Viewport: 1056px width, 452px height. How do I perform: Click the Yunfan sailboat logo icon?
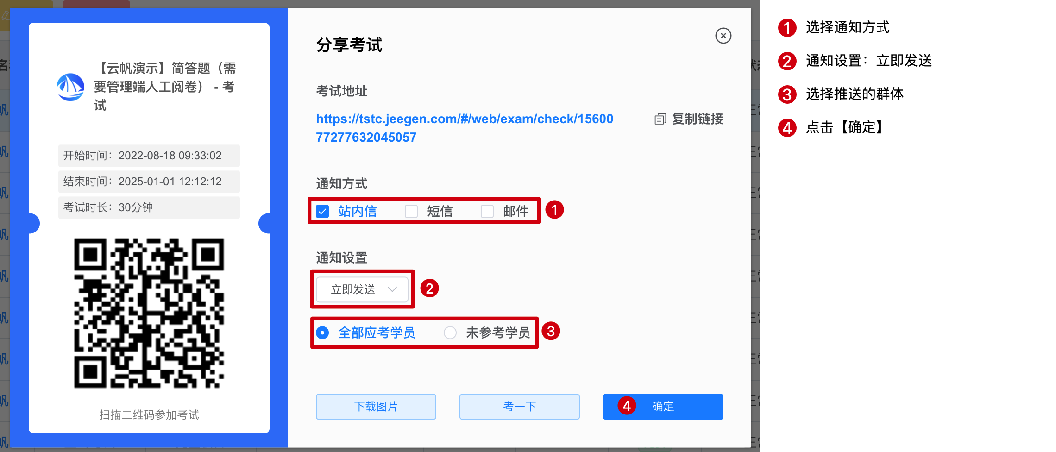tap(70, 87)
